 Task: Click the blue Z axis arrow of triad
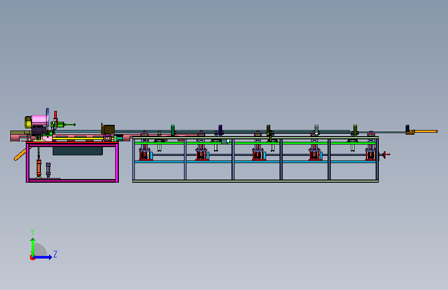click(x=43, y=257)
